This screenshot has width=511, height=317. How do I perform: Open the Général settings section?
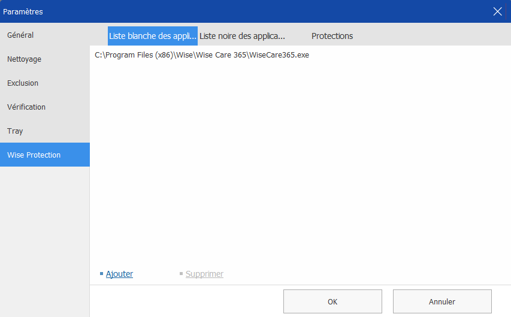click(45, 35)
